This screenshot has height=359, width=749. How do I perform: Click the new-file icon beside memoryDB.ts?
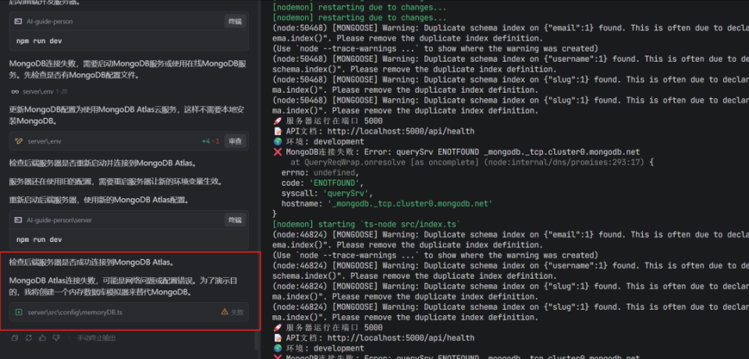tap(20, 312)
